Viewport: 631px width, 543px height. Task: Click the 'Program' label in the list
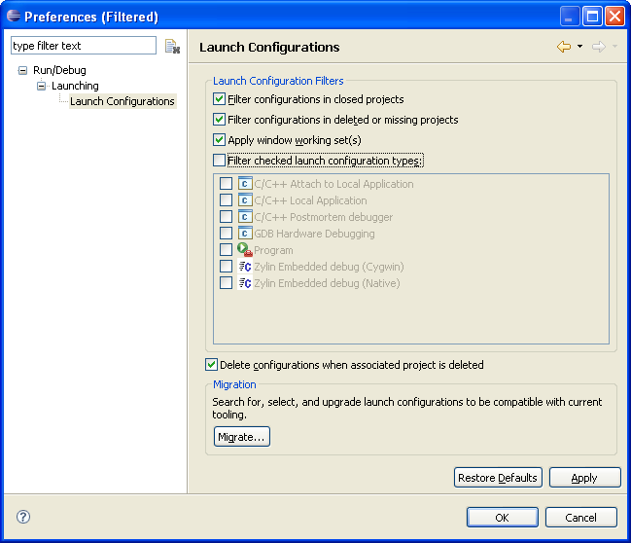pos(273,250)
